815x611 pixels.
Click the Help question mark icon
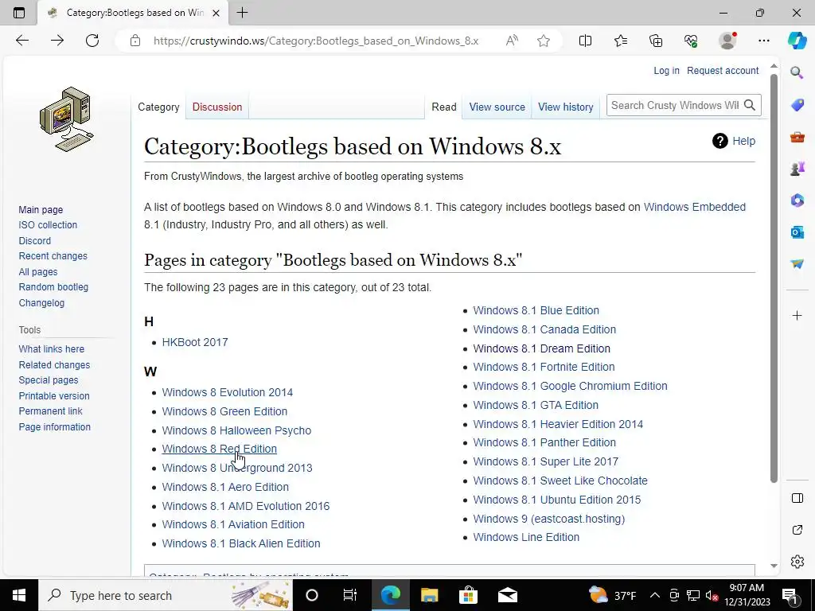[719, 141]
